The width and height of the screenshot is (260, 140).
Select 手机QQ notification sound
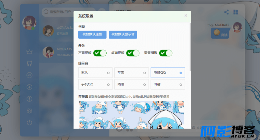[95, 84]
